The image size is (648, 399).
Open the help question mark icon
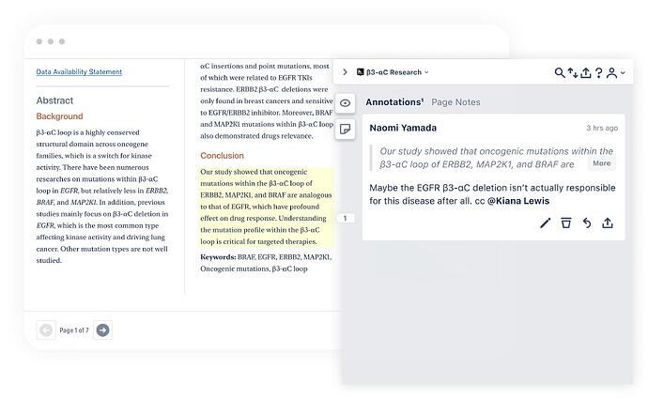(599, 72)
